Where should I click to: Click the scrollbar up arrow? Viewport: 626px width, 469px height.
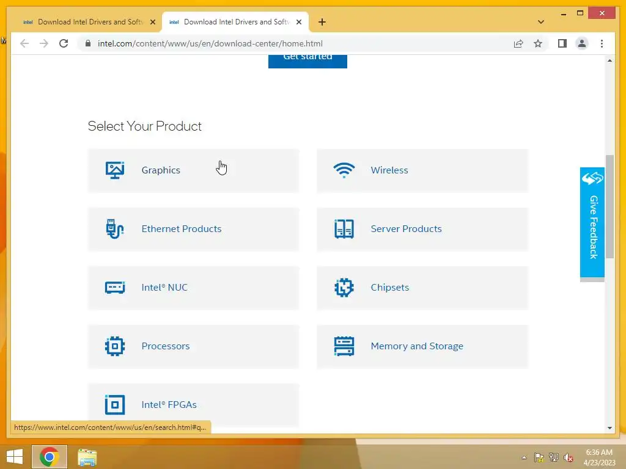pos(609,60)
